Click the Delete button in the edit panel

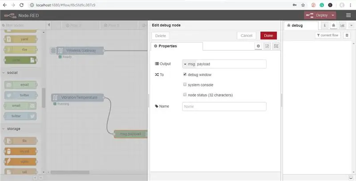tap(161, 36)
